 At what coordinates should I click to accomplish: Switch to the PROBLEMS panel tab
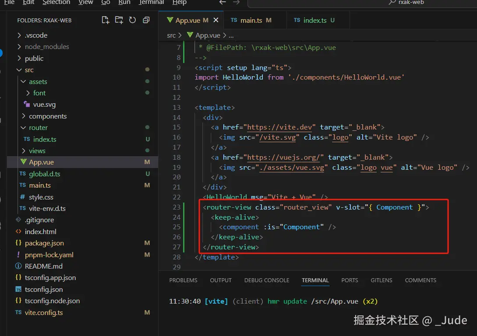[183, 280]
